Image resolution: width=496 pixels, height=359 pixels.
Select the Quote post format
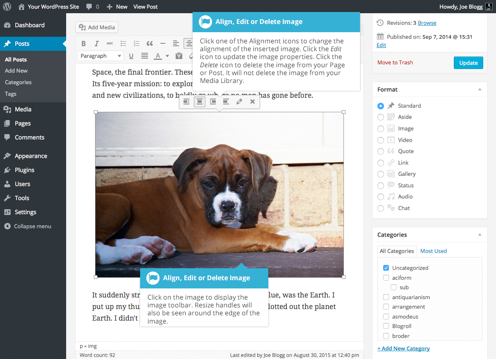point(381,151)
